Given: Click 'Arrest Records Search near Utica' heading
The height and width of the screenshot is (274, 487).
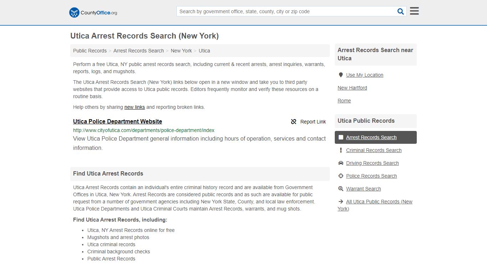Looking at the screenshot, I should point(375,54).
